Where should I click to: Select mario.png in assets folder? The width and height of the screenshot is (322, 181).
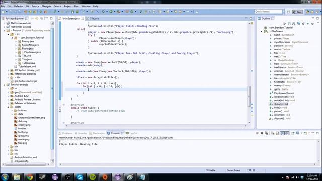click(x=24, y=139)
